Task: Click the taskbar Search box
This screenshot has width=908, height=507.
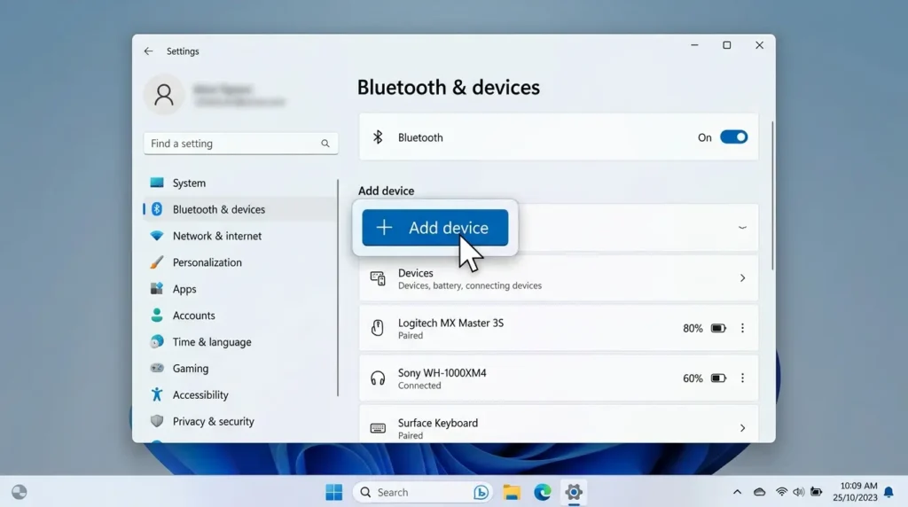Action: (x=423, y=492)
